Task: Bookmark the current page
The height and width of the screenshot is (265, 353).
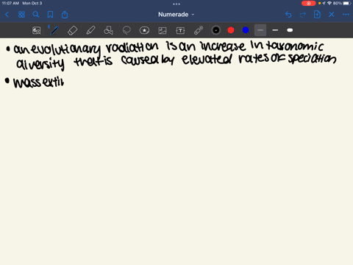Action: coord(50,15)
